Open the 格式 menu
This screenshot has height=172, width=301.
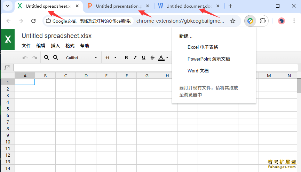pyautogui.click(x=70, y=46)
